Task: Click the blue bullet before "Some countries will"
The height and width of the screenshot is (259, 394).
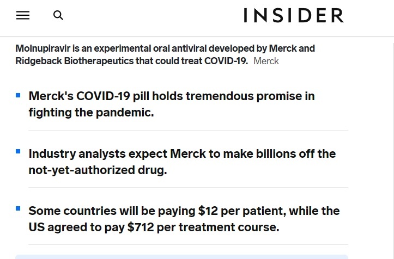Action: (x=18, y=208)
